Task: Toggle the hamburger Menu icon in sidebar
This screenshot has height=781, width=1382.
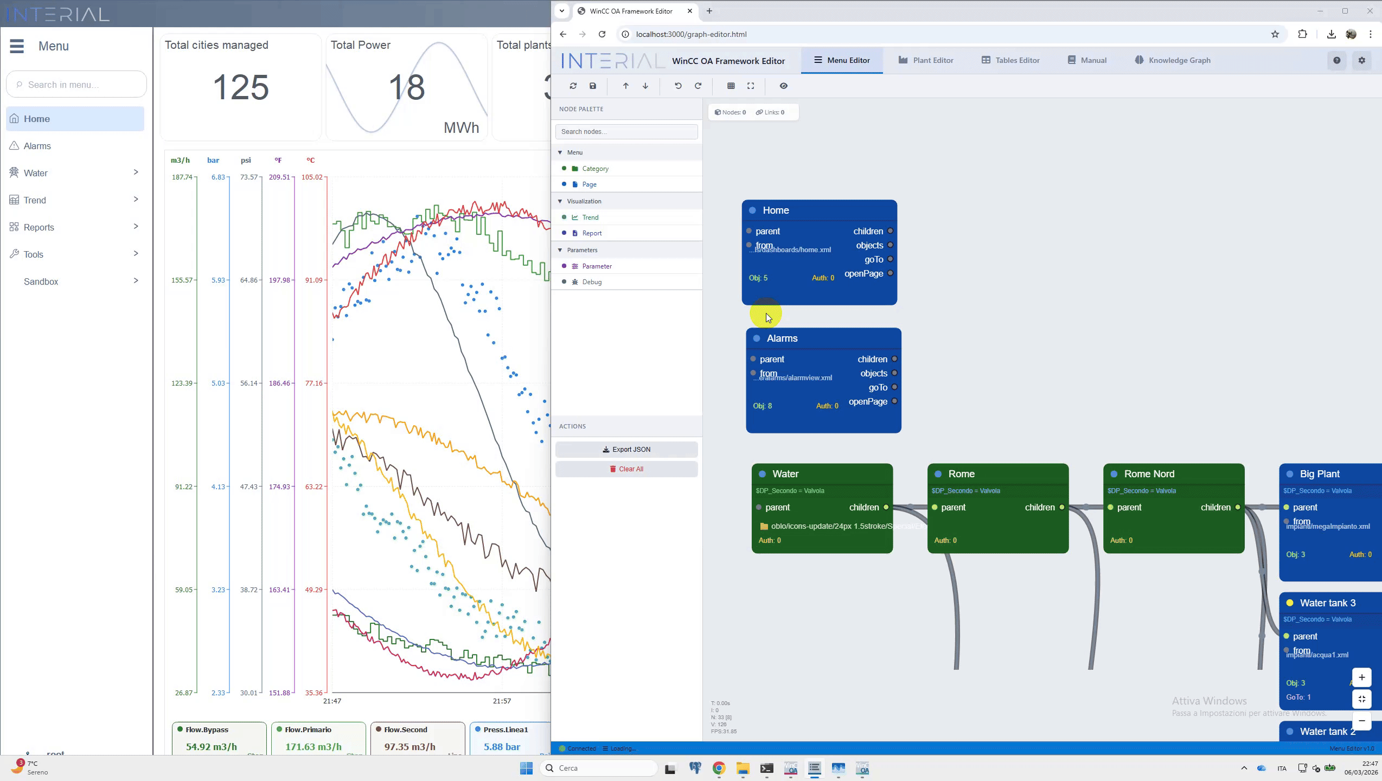Action: (17, 46)
